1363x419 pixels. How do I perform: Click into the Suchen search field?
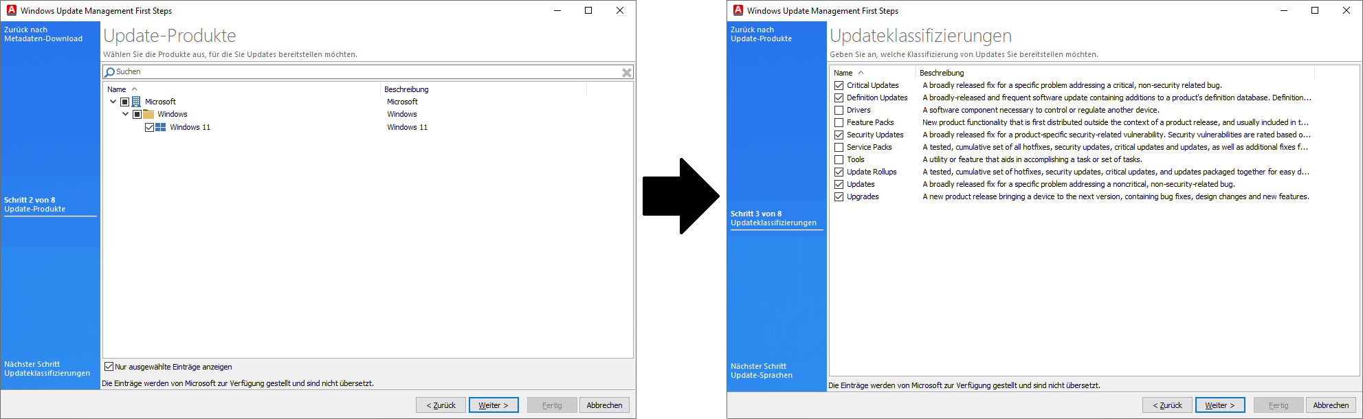coord(364,72)
